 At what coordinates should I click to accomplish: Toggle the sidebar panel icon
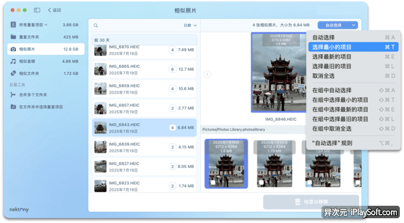tap(37, 10)
